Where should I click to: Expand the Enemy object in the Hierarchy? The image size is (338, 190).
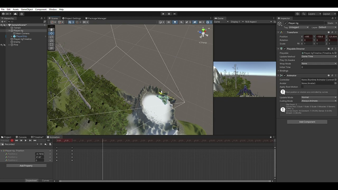point(9,42)
